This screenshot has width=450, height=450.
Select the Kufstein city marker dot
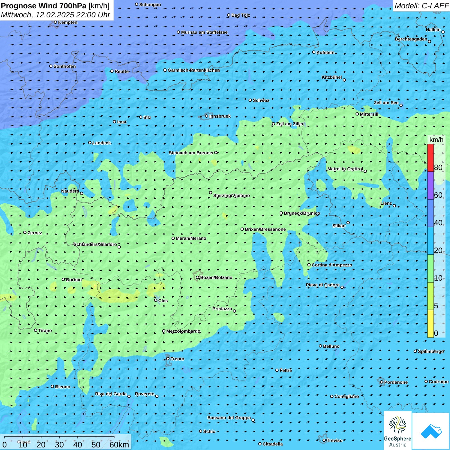pos(314,52)
